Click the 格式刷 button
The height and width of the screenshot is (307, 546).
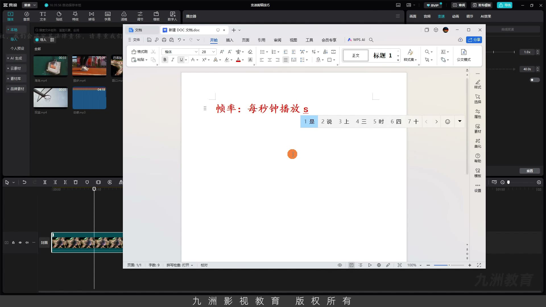coord(139,52)
